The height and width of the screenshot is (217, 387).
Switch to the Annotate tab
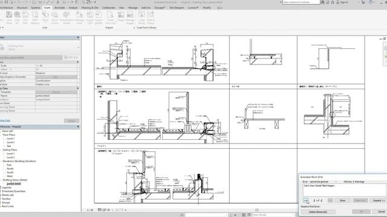pos(59,8)
